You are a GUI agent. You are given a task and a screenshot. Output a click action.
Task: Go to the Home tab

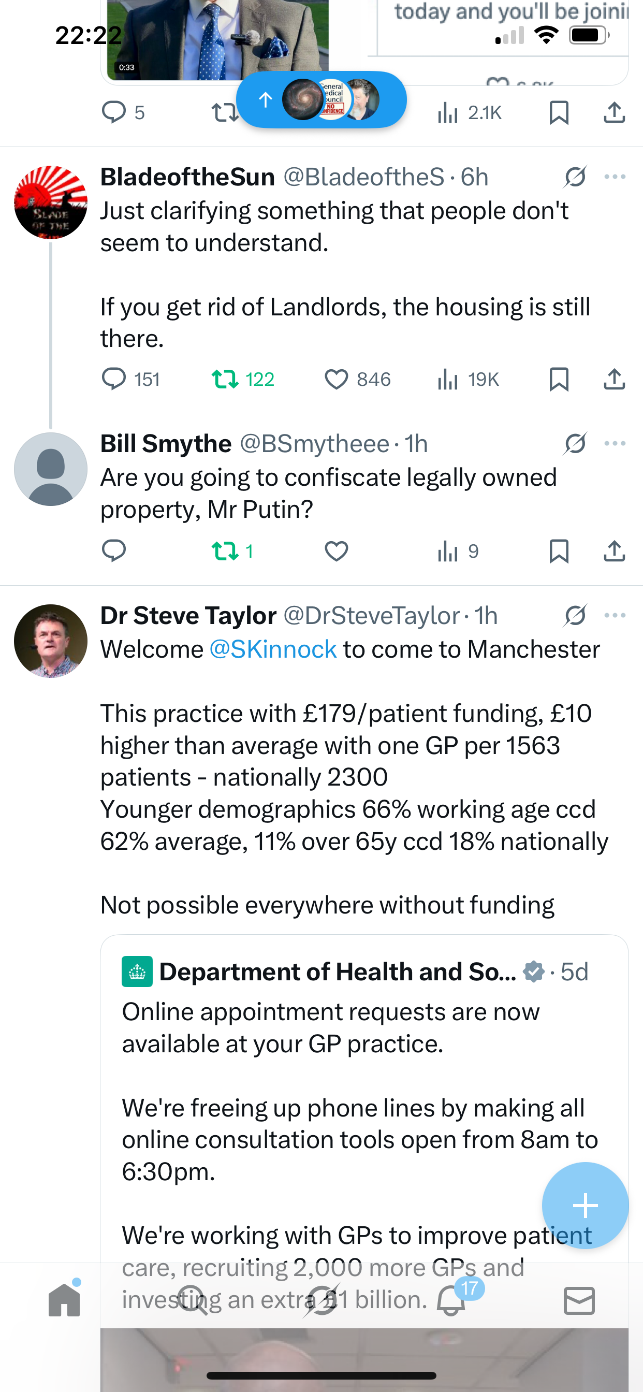[64, 1300]
